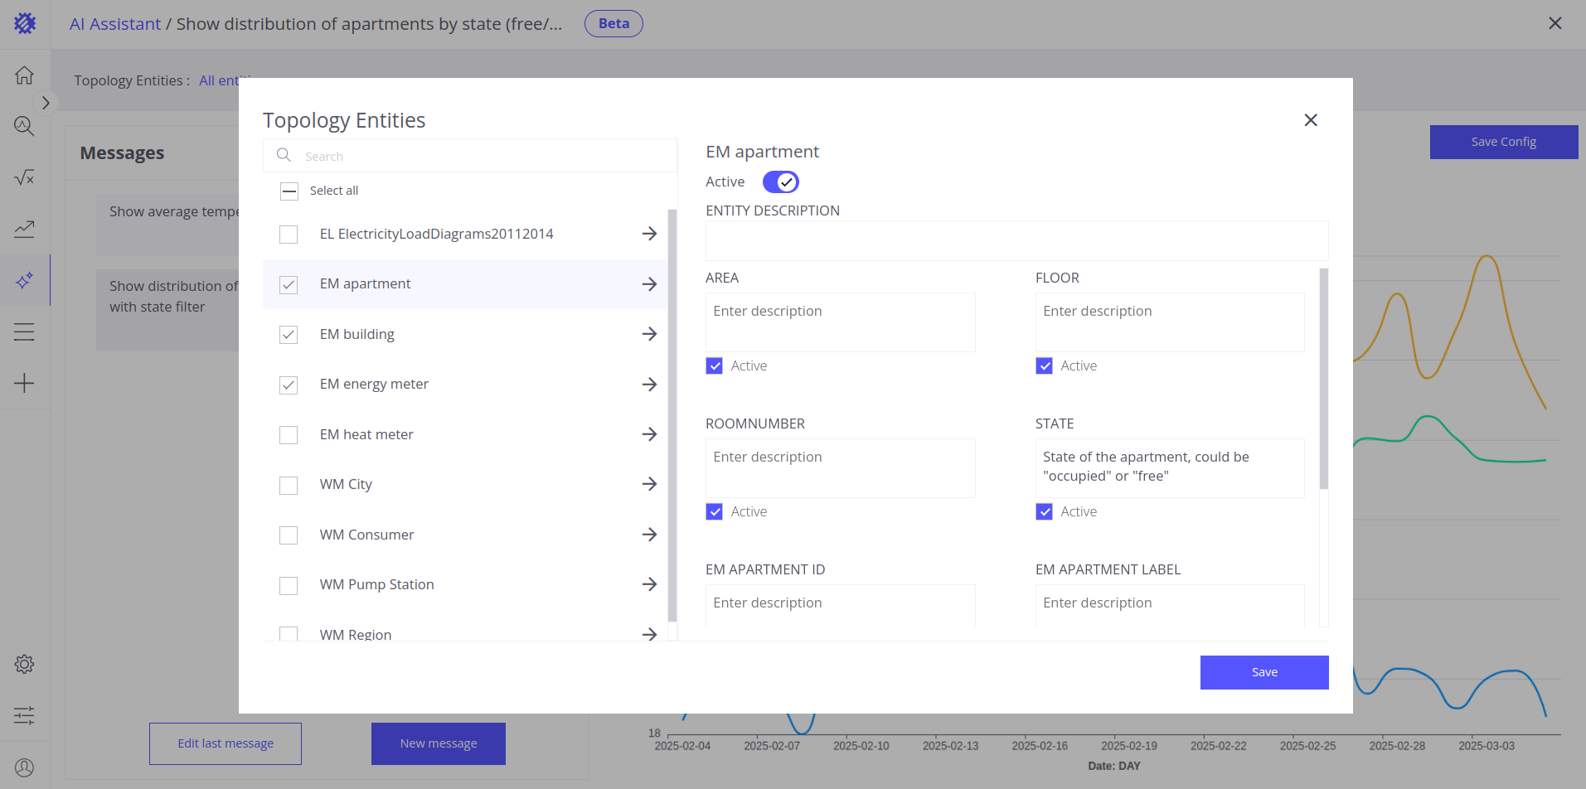Expand WM City entity details arrow
This screenshot has height=789, width=1586.
pyautogui.click(x=649, y=484)
